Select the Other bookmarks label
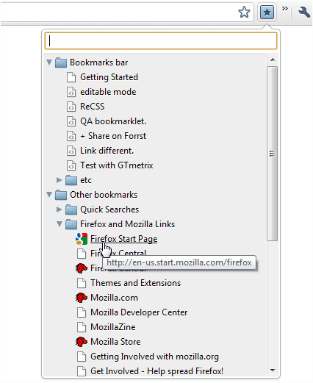This screenshot has width=313, height=383. 104,195
